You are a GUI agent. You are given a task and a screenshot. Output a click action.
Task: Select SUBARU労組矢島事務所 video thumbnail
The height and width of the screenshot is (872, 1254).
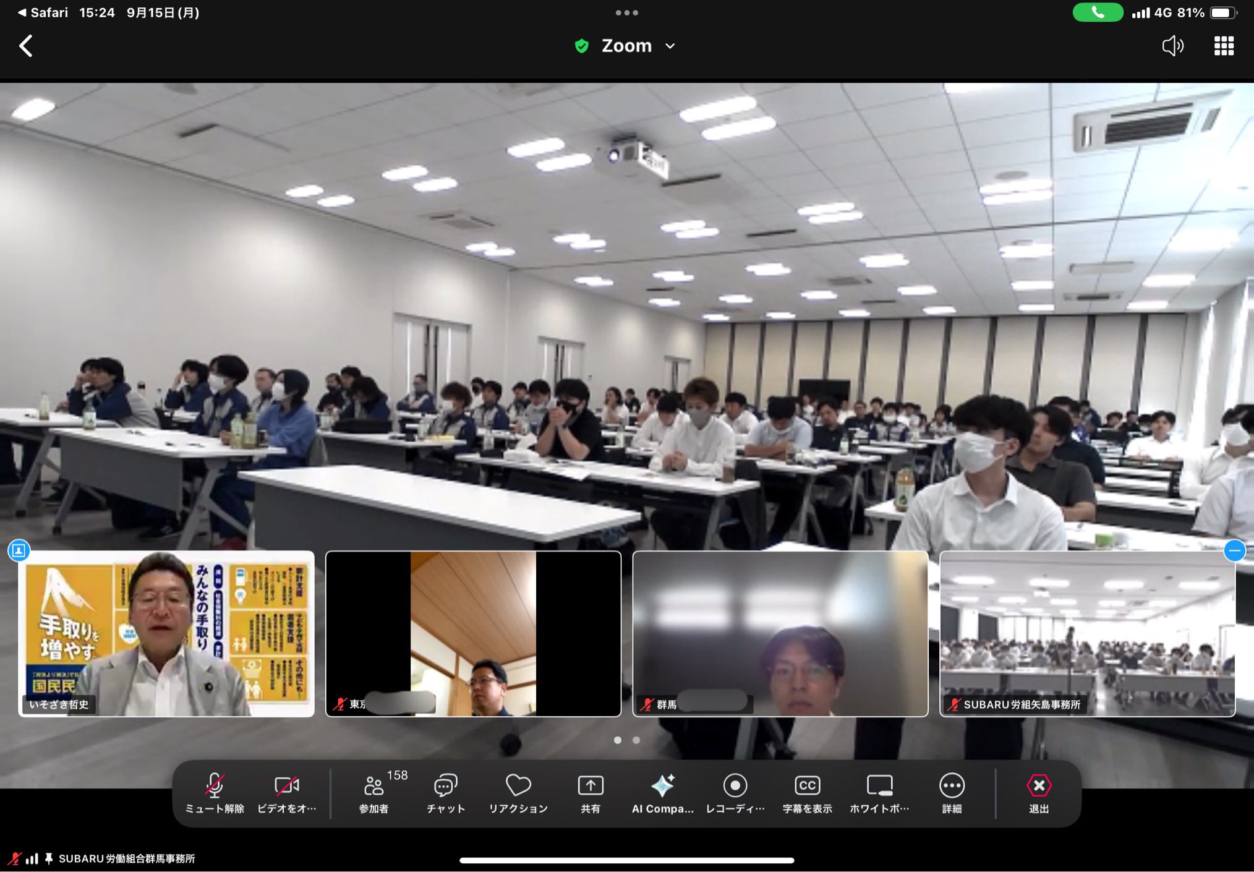(x=1087, y=633)
